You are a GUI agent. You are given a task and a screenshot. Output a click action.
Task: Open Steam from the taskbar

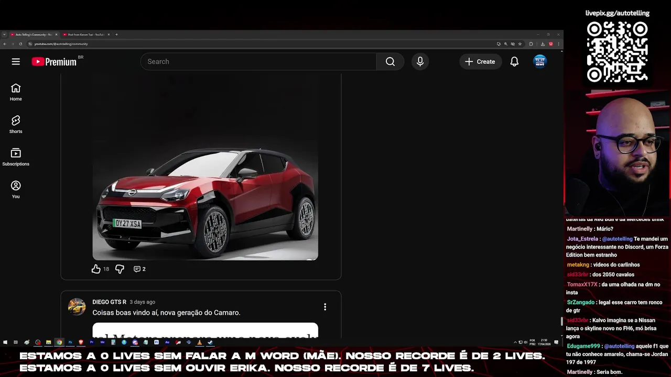point(210,342)
